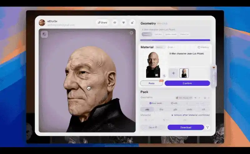This screenshot has width=250, height=154.
Task: Click the info icon in viewport top-right
Action: pos(131,33)
